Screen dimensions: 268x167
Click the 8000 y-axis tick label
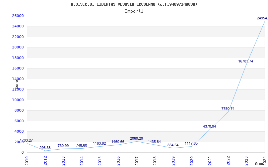19,111
